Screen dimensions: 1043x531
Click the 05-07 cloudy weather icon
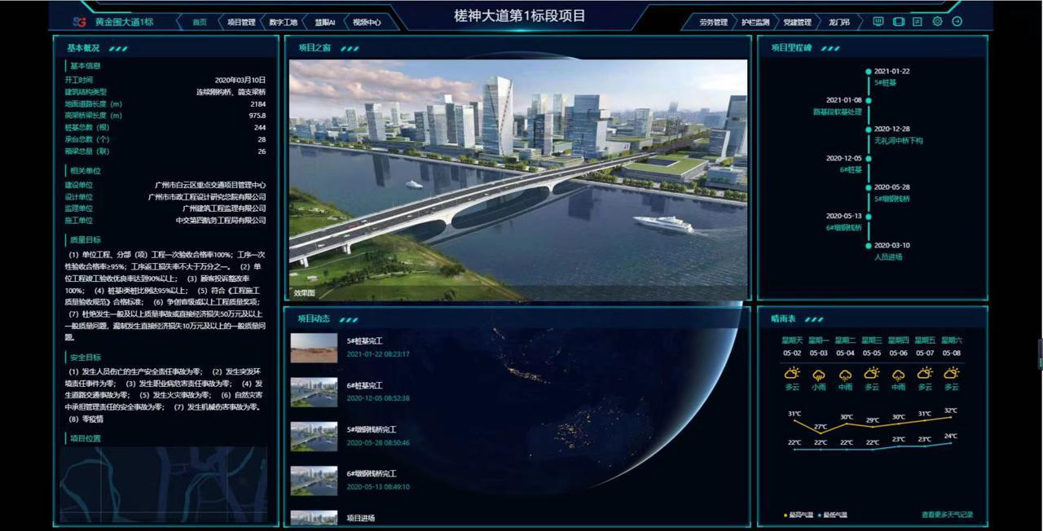(925, 374)
